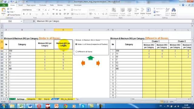Switch to the Insert ribbon tab
This screenshot has height=109, width=194.
click(x=21, y=5)
